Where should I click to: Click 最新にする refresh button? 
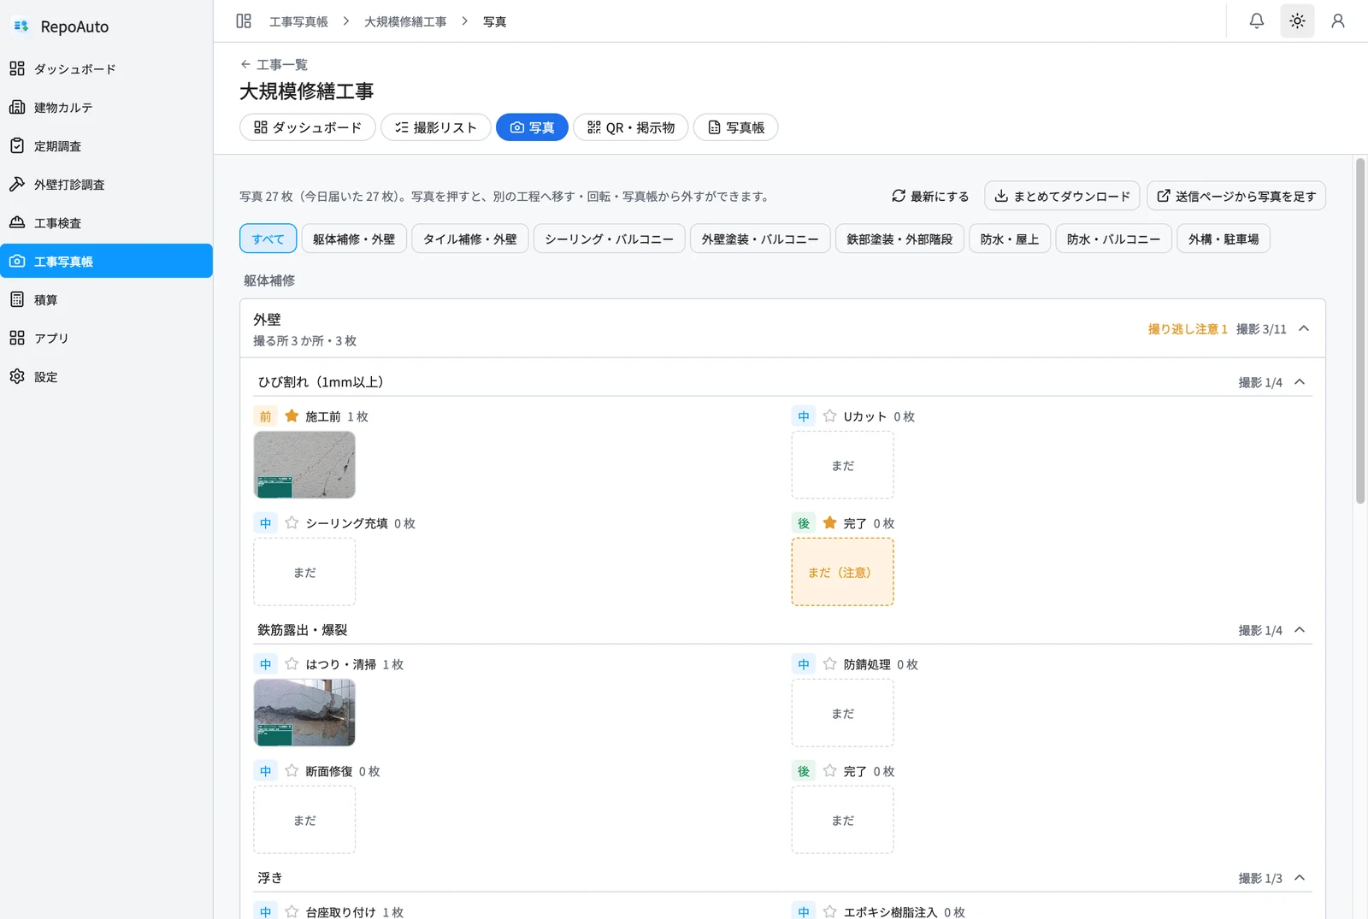click(x=930, y=196)
